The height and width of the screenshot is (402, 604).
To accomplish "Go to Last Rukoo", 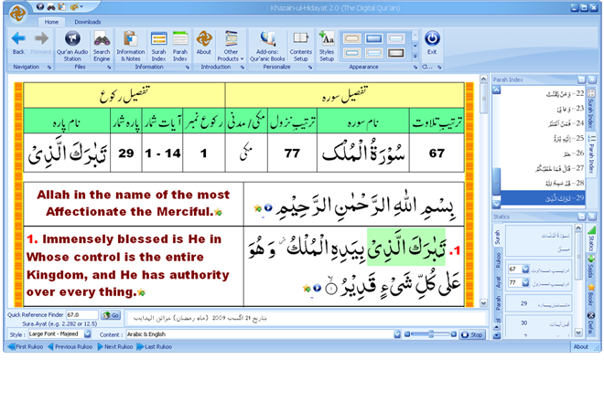I will click(x=155, y=346).
